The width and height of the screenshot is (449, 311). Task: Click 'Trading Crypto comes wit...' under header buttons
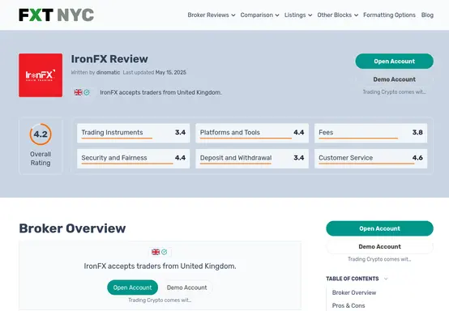[x=395, y=92]
